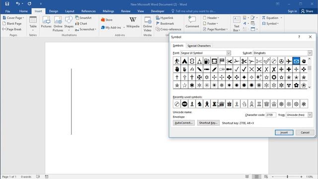The image size is (318, 179).
Task: Click the zoom slider handle
Action: [287, 177]
